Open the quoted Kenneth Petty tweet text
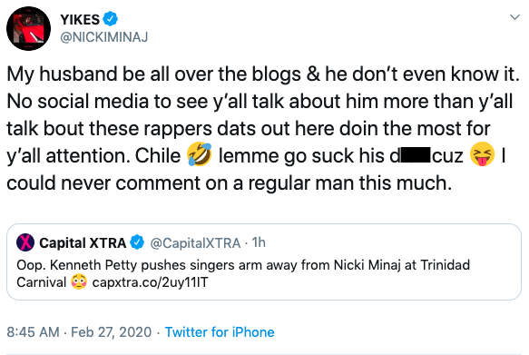Image resolution: width=529 pixels, height=355 pixels. (243, 273)
